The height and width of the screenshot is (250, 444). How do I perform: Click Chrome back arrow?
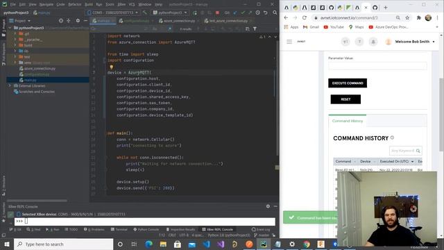(x=286, y=17)
